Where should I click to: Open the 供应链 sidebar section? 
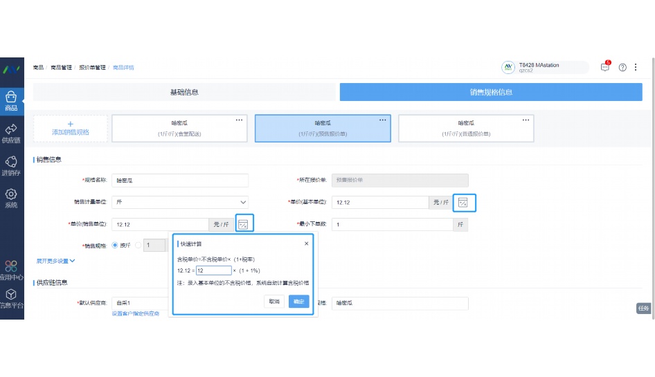point(11,133)
